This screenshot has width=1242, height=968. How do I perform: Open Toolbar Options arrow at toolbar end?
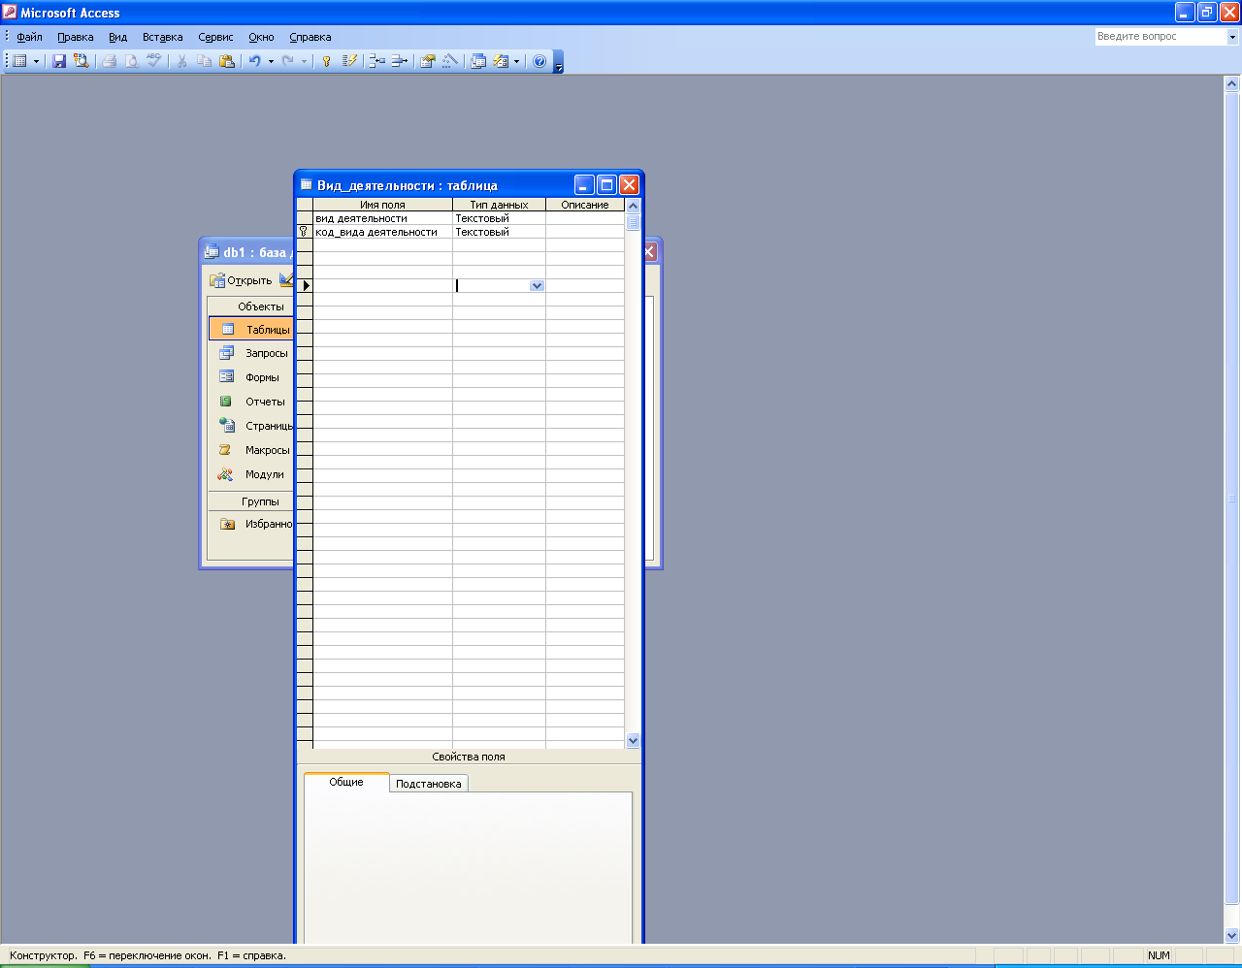coord(558,62)
